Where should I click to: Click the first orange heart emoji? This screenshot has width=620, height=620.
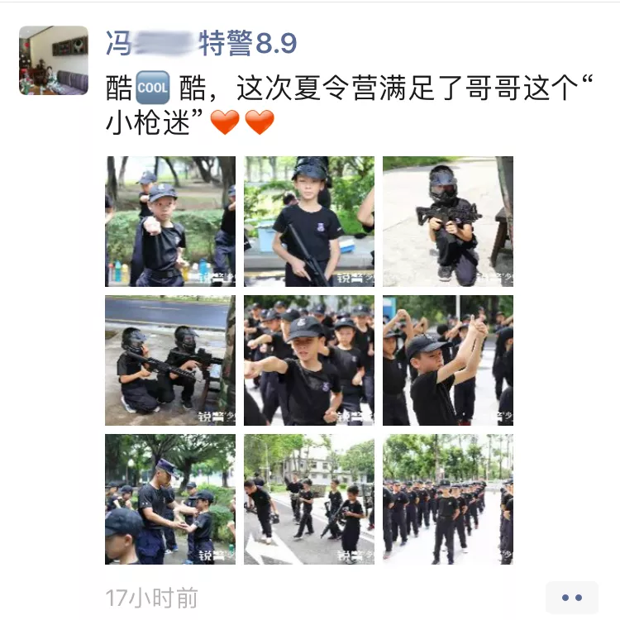pos(225,122)
